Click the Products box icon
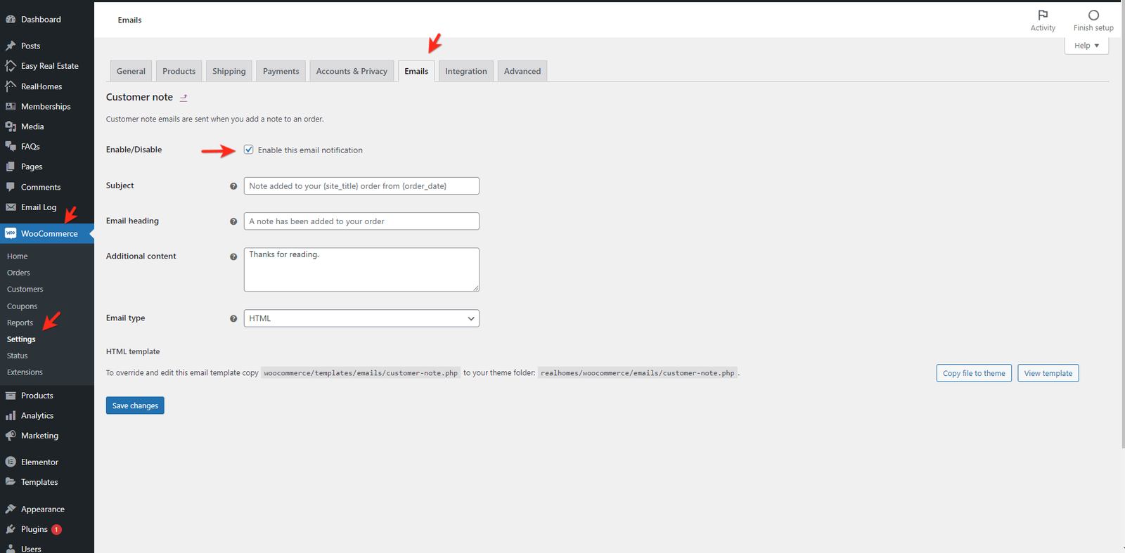 coord(11,396)
